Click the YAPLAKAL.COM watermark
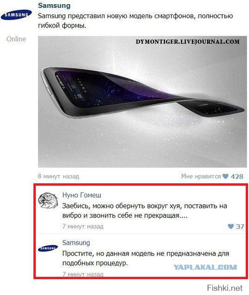249x295 pixels. [205, 267]
